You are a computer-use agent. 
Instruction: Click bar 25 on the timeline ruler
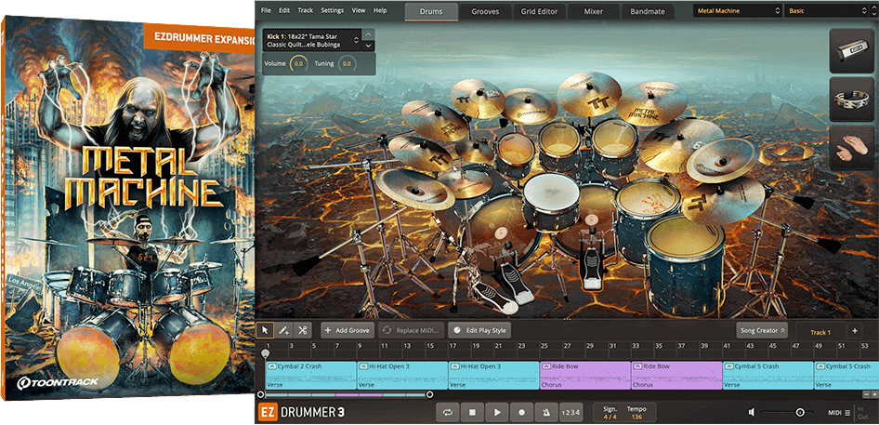(544, 346)
